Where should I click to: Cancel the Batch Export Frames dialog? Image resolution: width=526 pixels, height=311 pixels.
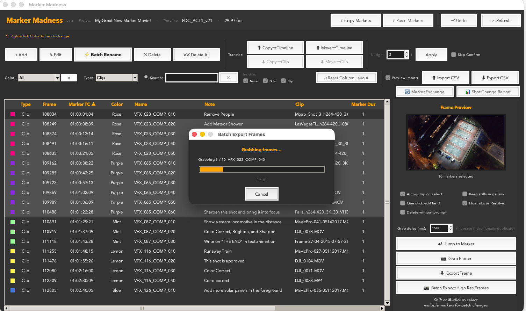click(261, 194)
